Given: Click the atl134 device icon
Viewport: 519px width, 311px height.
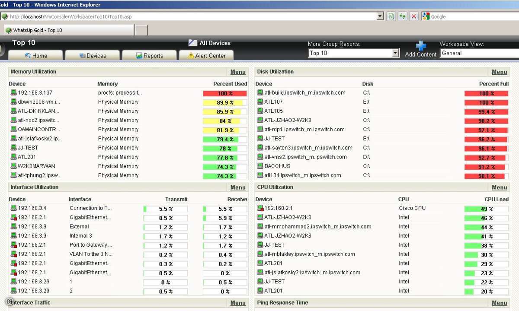Looking at the screenshot, I should 260,175.
